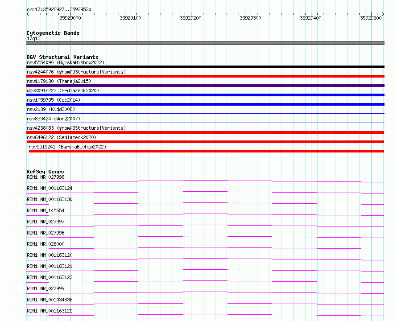
Task: Open variant nsv6496122 (Sedlazeck2020) label
Action: [x=62, y=137]
